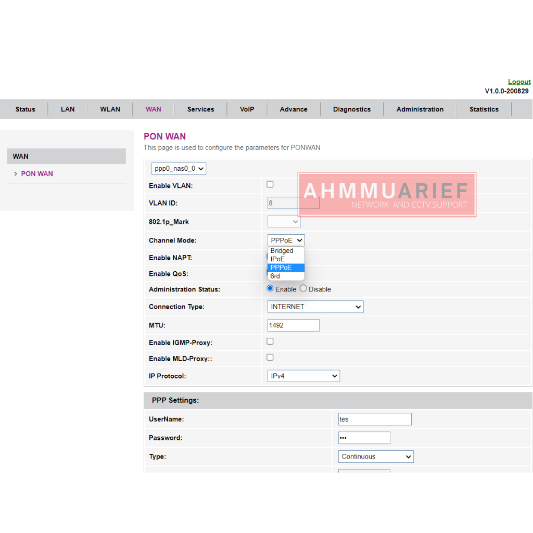Enable the MLD-Proxy checkbox
Image resolution: width=533 pixels, height=533 pixels.
click(270, 358)
